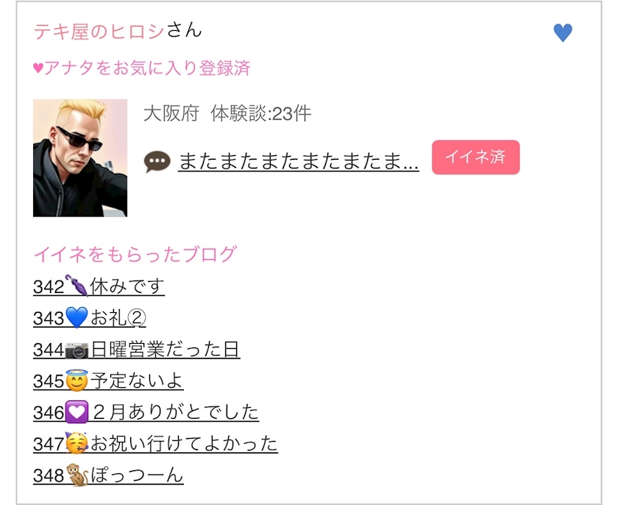Screen dimensions: 618x505
Task: Click the monkey emoji in post 348
Action: tap(77, 475)
